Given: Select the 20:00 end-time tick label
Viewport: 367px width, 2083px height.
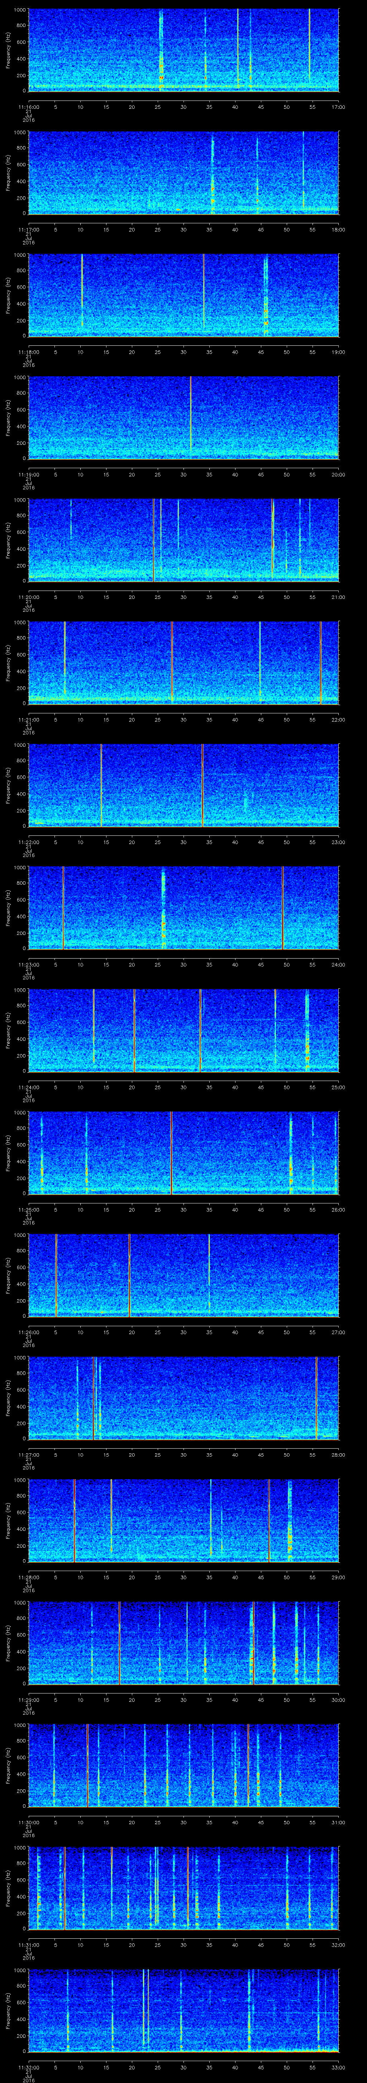Looking at the screenshot, I should [338, 475].
